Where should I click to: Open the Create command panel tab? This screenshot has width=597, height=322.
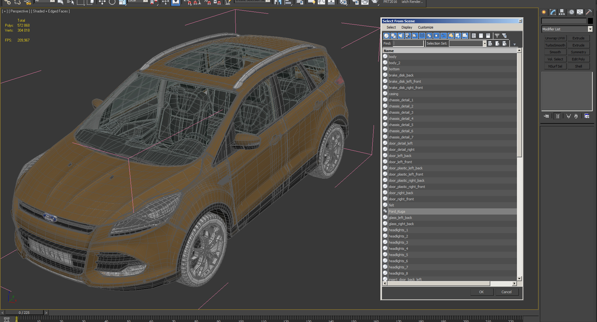[x=544, y=12]
